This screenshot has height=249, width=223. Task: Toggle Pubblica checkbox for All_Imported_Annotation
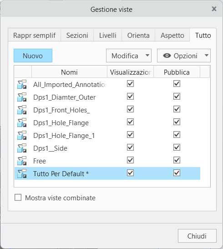(x=177, y=83)
